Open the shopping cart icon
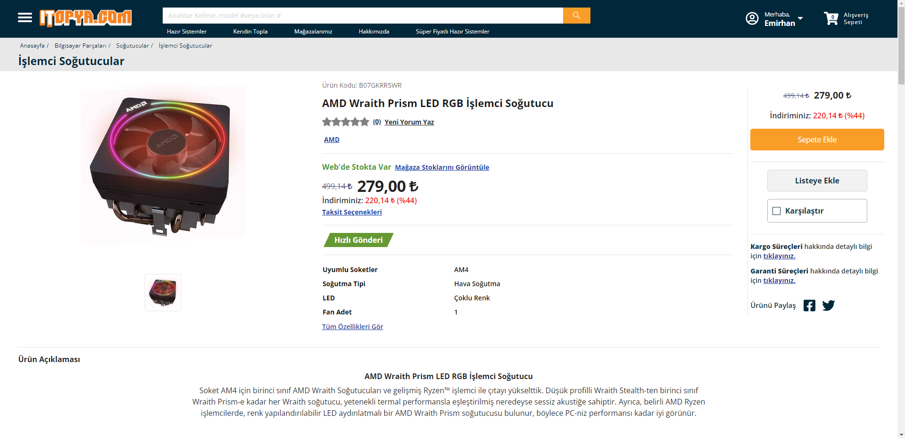The width and height of the screenshot is (905, 438). point(831,18)
